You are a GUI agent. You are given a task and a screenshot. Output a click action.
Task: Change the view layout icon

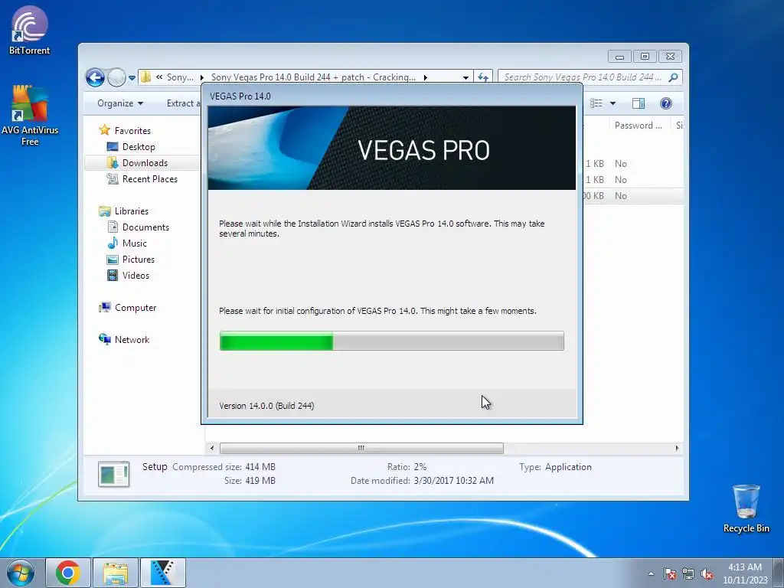[x=596, y=103]
